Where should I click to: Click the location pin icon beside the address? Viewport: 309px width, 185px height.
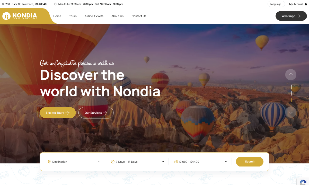tap(3, 4)
